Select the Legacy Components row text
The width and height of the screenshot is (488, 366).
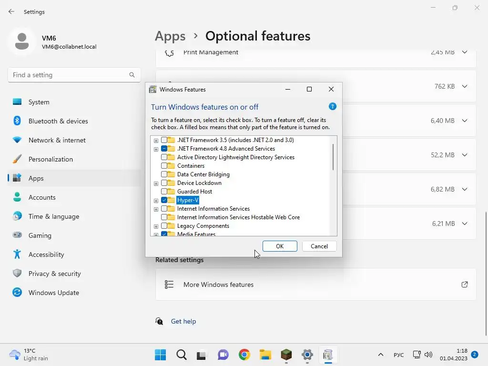pyautogui.click(x=203, y=226)
